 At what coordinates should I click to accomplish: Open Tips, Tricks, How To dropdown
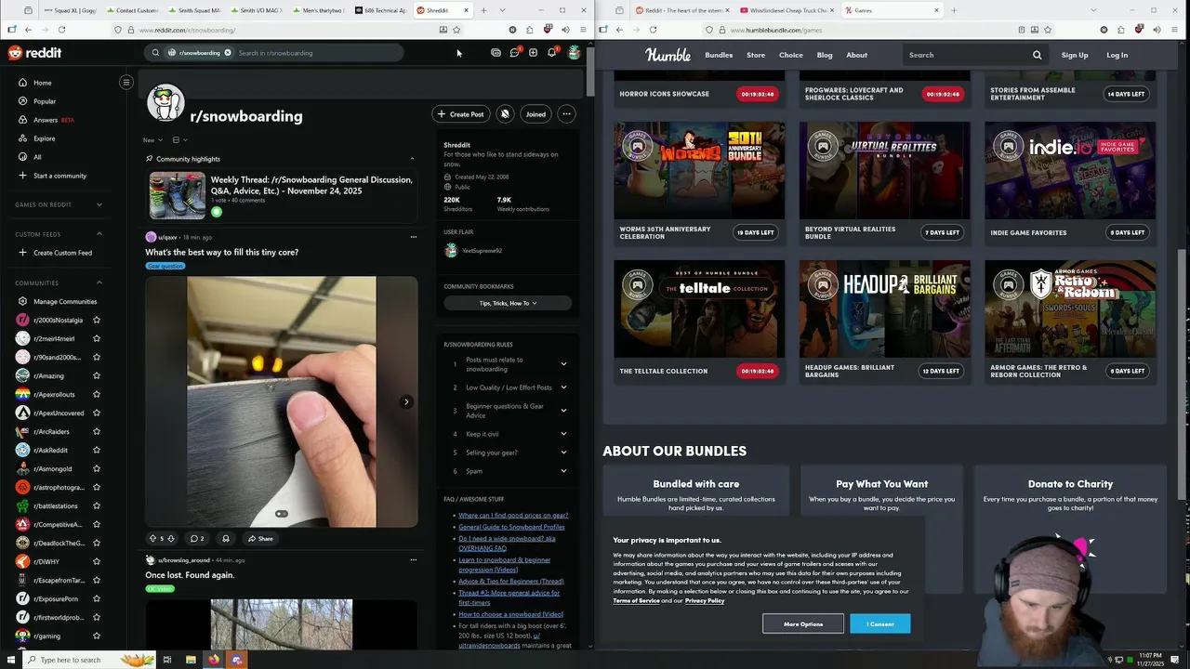click(508, 303)
